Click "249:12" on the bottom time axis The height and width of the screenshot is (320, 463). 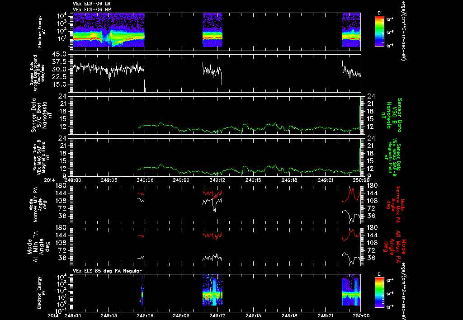tap(217, 315)
